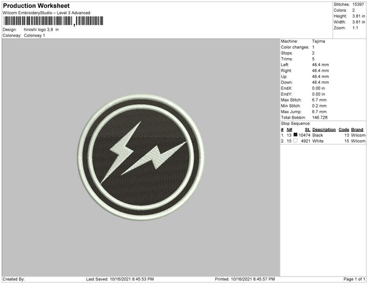
Task: Click the embroidered lightning bolt logo preview
Action: [x=141, y=157]
